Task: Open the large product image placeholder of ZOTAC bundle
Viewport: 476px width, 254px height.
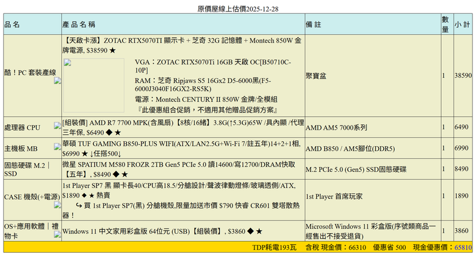Action: tap(94, 85)
